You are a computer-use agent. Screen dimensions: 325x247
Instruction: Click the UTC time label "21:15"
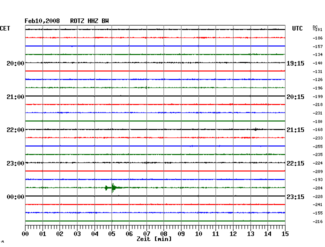(295, 130)
